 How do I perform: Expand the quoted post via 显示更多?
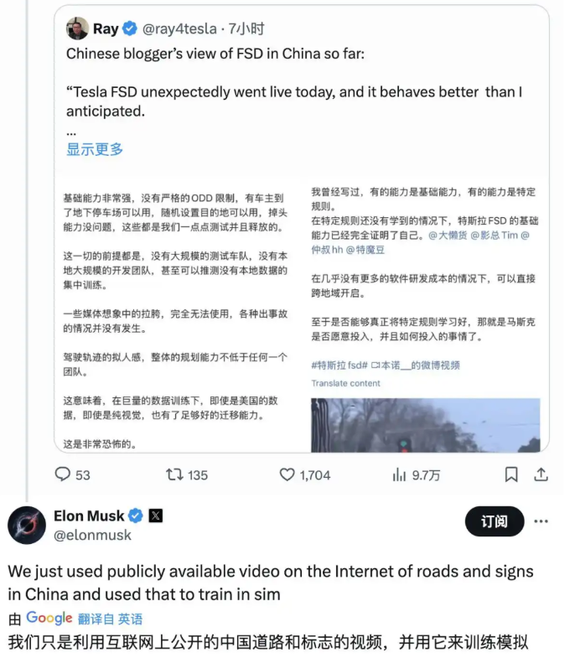pos(95,149)
